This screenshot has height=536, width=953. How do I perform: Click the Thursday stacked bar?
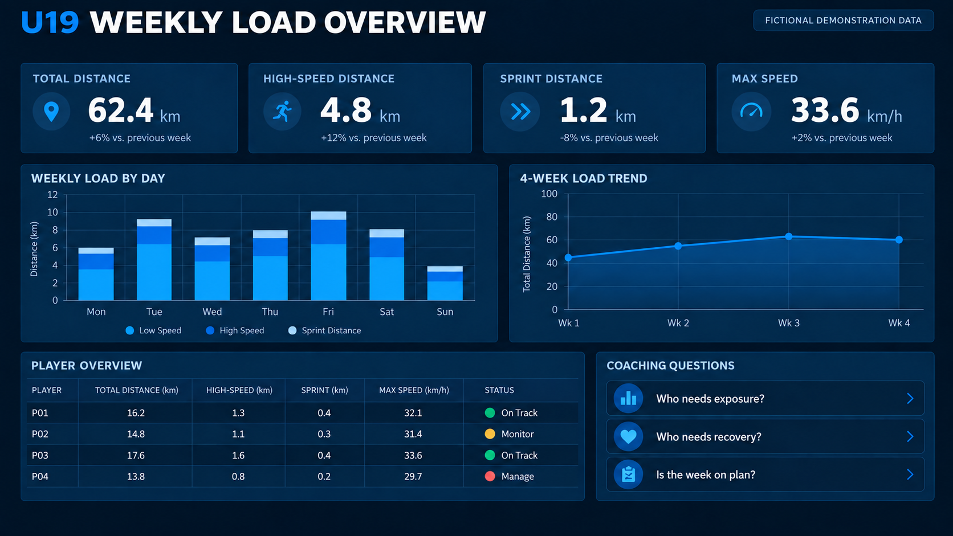(270, 265)
